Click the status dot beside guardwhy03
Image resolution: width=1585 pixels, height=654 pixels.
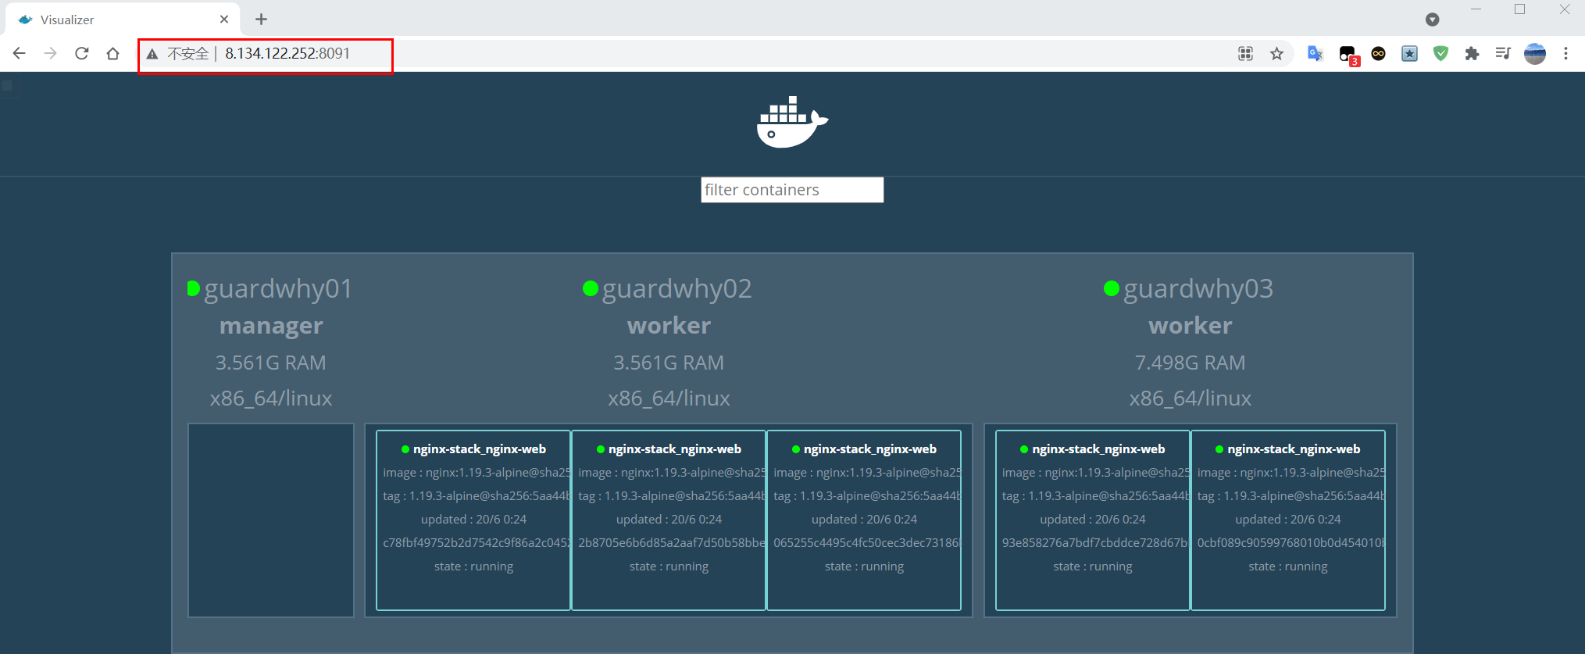[x=1112, y=288]
